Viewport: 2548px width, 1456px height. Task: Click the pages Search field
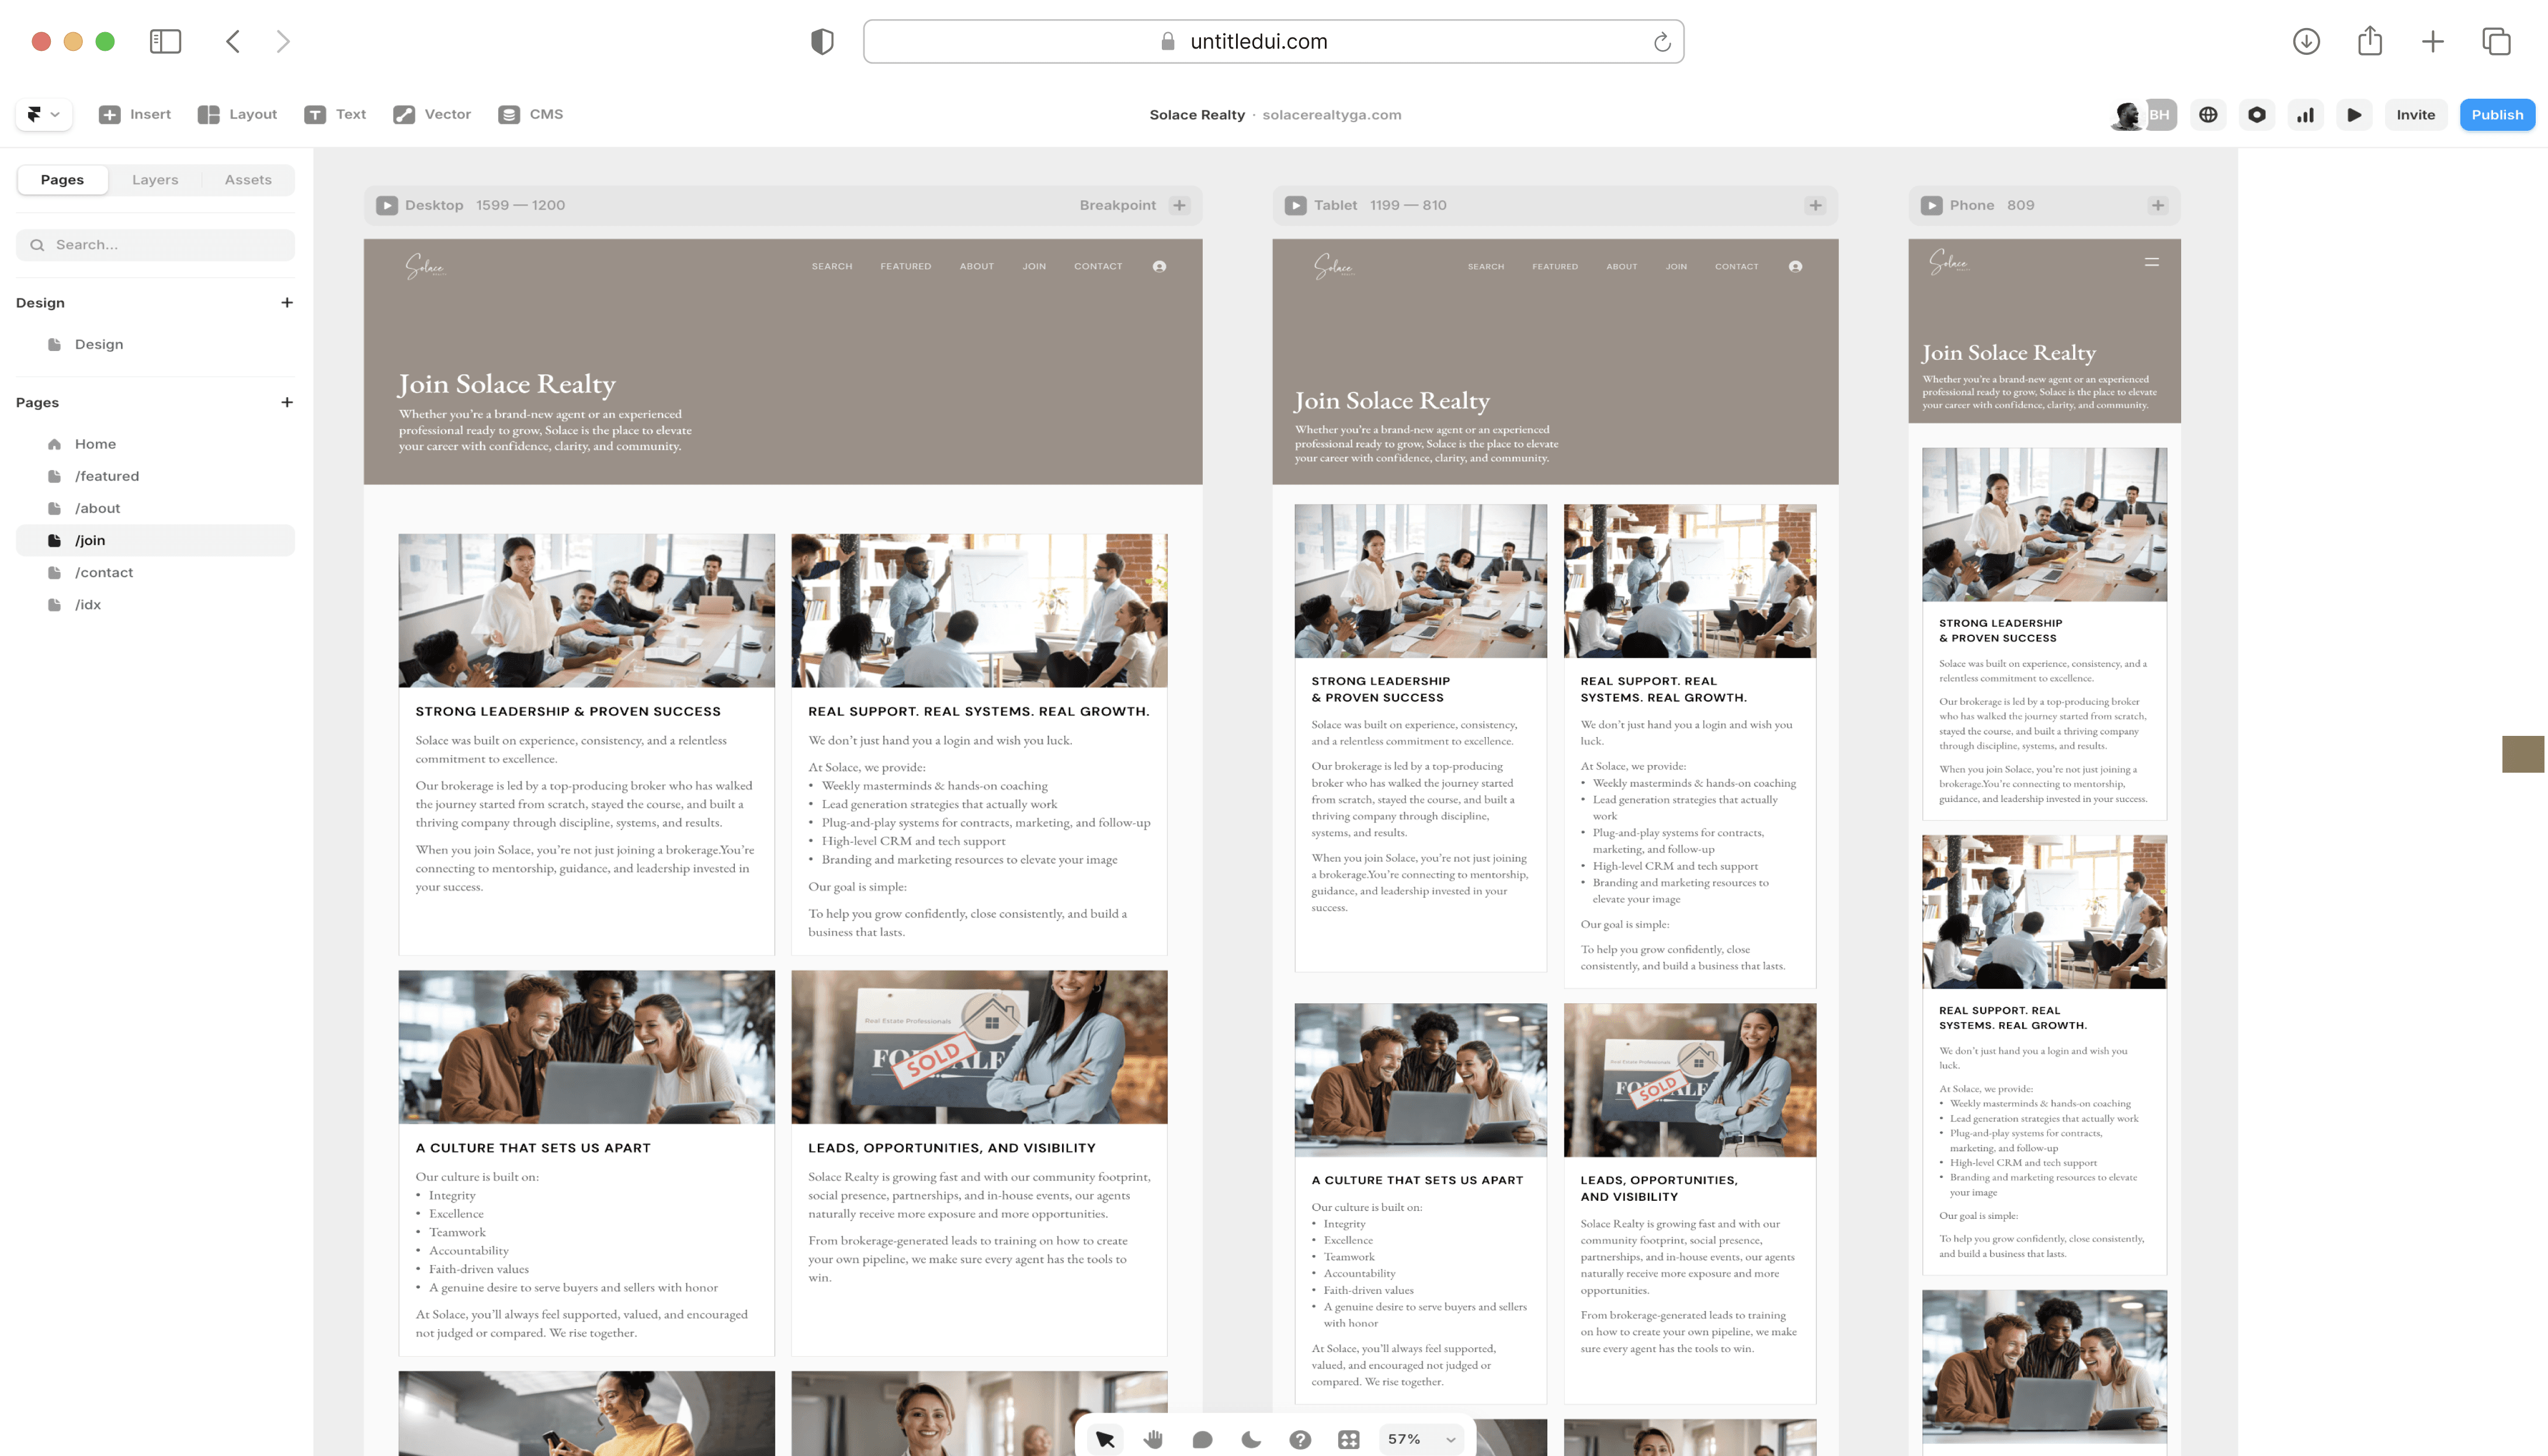(156, 245)
